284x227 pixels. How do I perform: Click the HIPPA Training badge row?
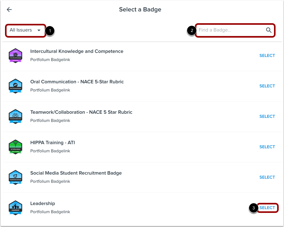point(141,147)
